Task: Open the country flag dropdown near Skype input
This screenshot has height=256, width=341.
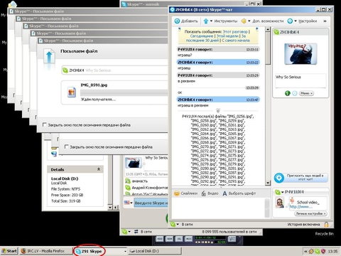Action: pyautogui.click(x=129, y=203)
